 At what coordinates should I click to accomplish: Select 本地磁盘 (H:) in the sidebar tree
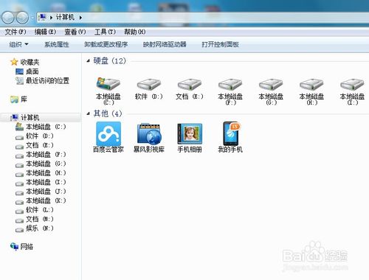[x=41, y=173]
